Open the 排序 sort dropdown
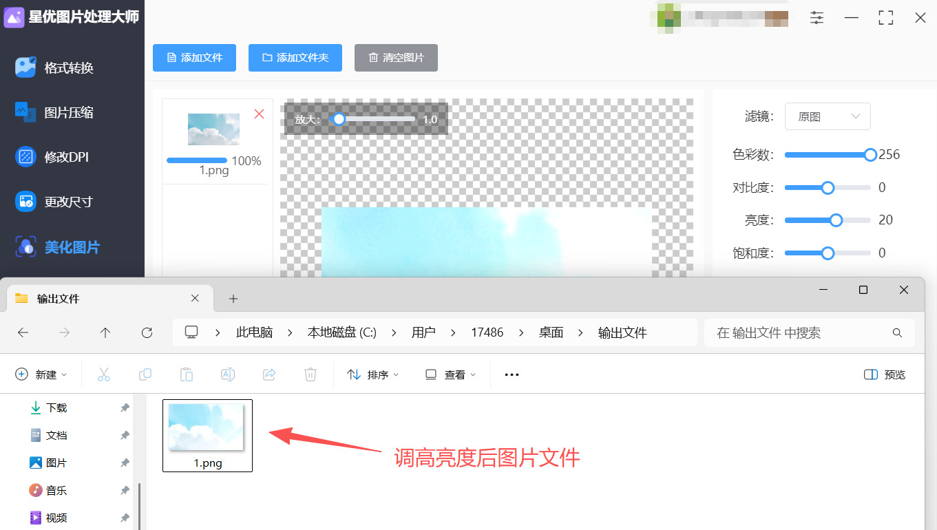Screen dimensions: 937x530 [x=372, y=374]
